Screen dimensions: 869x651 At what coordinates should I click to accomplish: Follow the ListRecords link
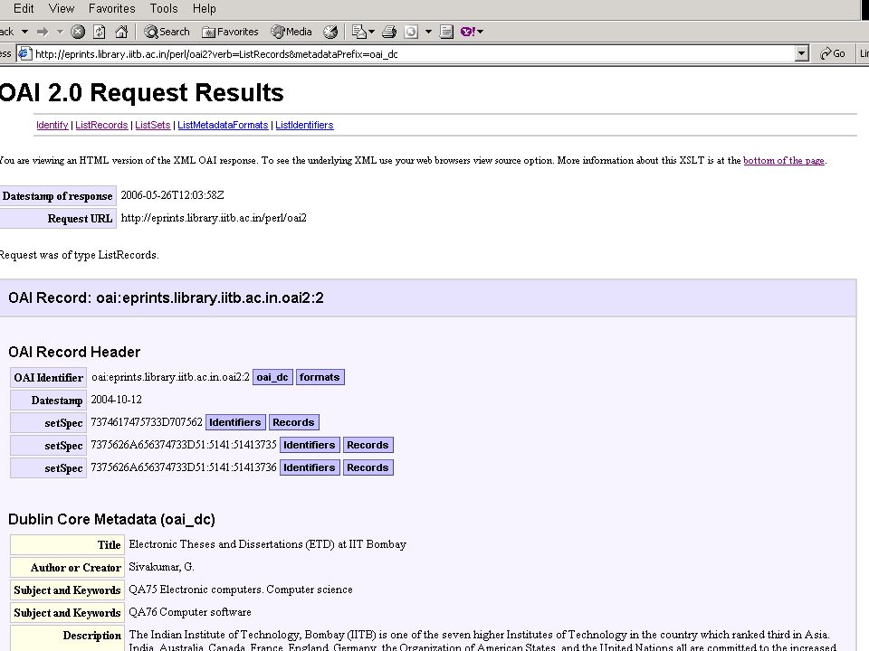tap(101, 125)
